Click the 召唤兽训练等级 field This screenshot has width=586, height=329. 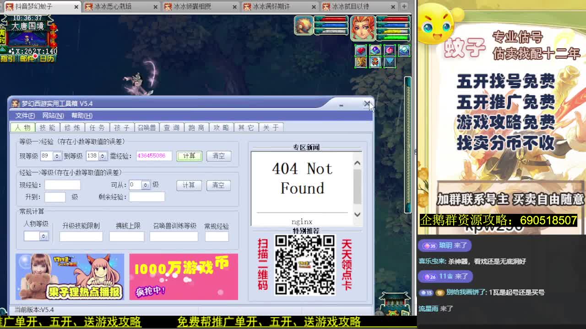(x=174, y=236)
